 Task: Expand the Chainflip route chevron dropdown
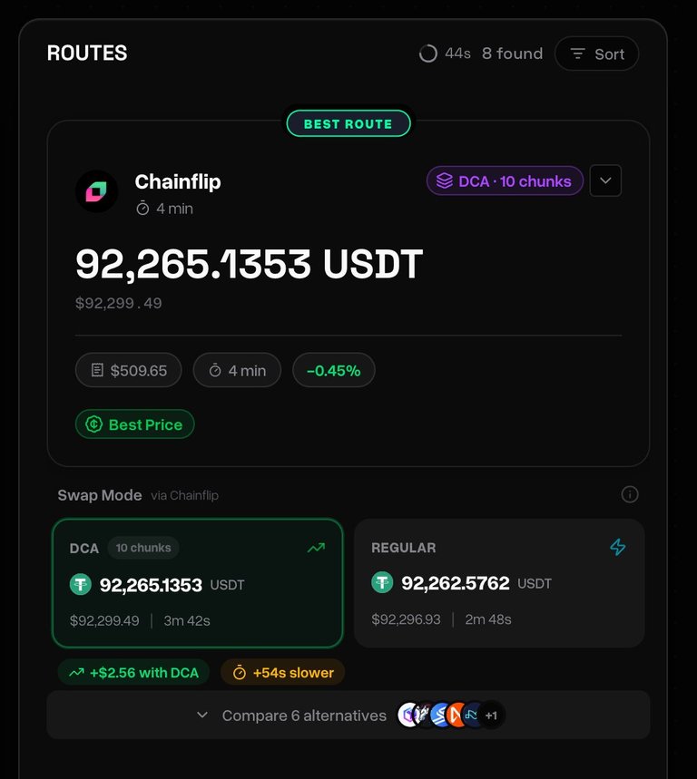pyautogui.click(x=605, y=180)
